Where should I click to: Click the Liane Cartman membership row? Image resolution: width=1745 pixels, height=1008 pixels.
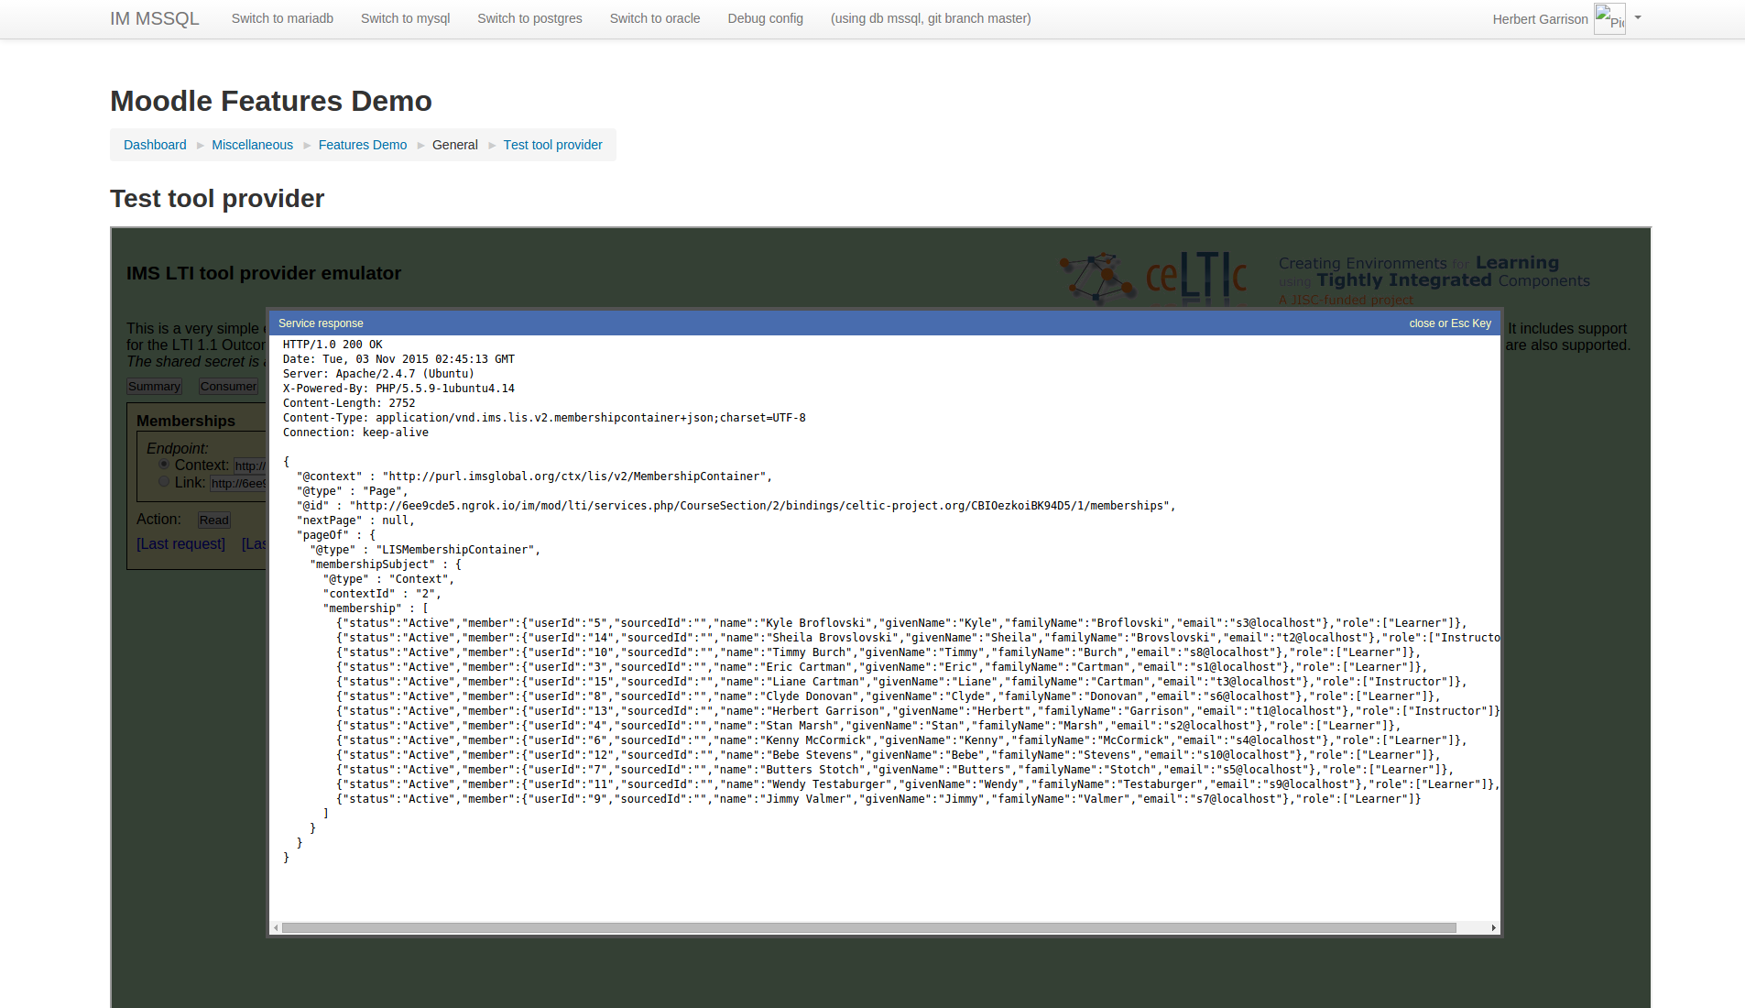(x=901, y=682)
